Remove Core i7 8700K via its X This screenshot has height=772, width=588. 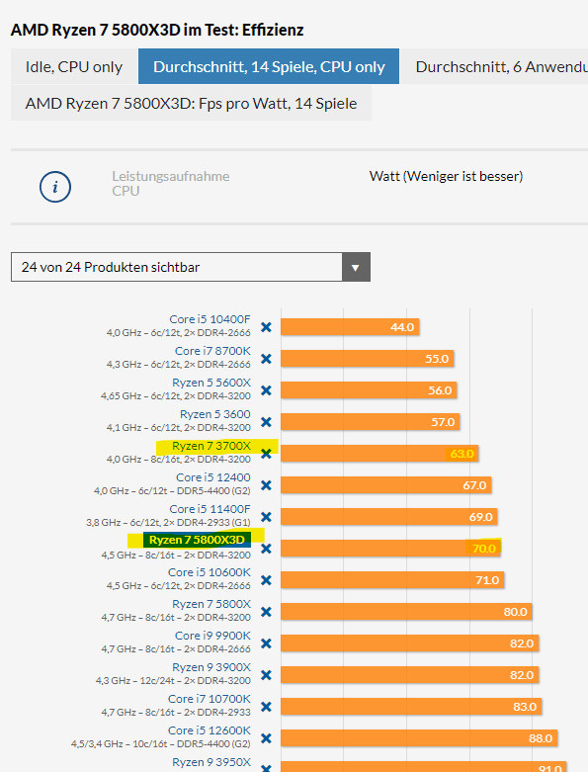(266, 359)
